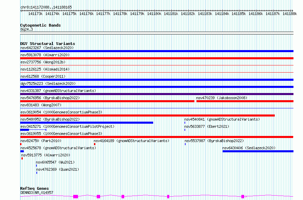Click the nsv470239 (Jakobsson2008) label
The height and width of the screenshot is (200, 303).
[x=222, y=98]
